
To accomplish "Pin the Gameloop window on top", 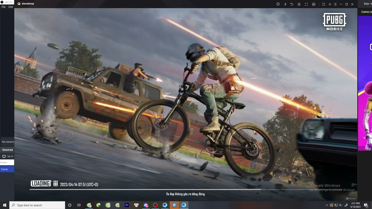I will point(330,4).
